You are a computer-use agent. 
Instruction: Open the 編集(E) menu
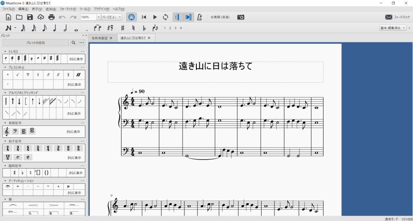23,9
